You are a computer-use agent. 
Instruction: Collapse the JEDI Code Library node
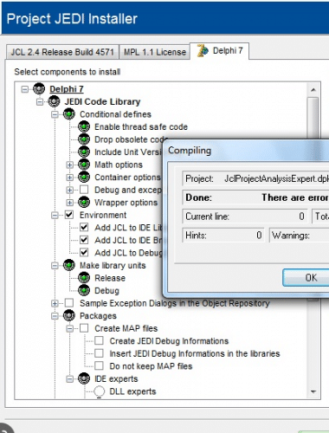40,102
